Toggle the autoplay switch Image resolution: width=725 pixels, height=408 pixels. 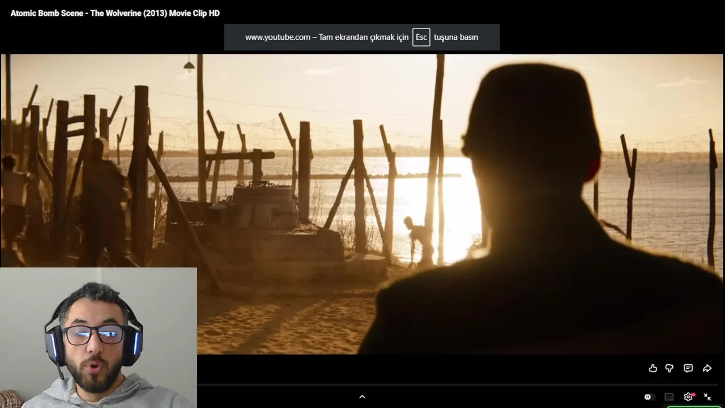[649, 397]
